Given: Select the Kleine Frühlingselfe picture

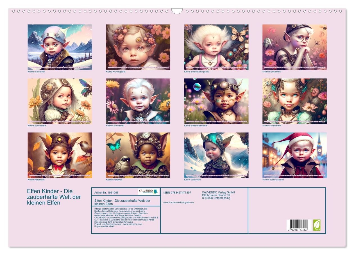Looking at the screenshot, I should pyautogui.click(x=138, y=47).
